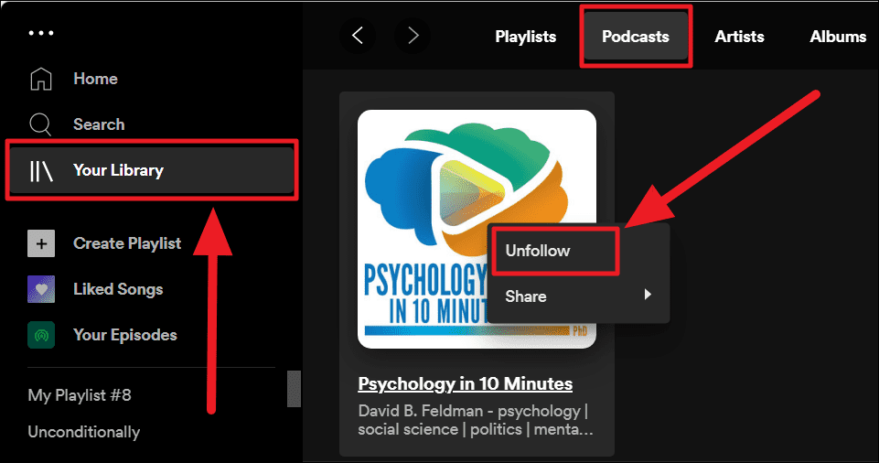Click the David B. Feldman description text
The height and width of the screenshot is (463, 879).
[476, 420]
